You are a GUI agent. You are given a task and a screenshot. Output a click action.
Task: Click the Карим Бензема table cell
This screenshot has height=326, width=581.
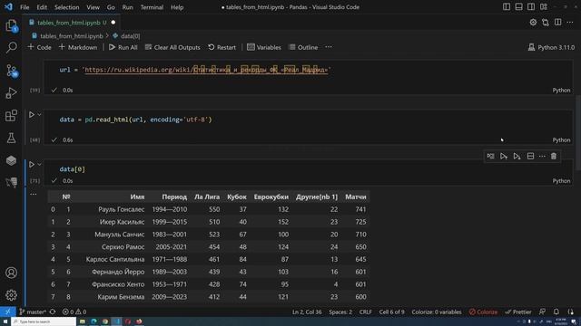point(121,297)
